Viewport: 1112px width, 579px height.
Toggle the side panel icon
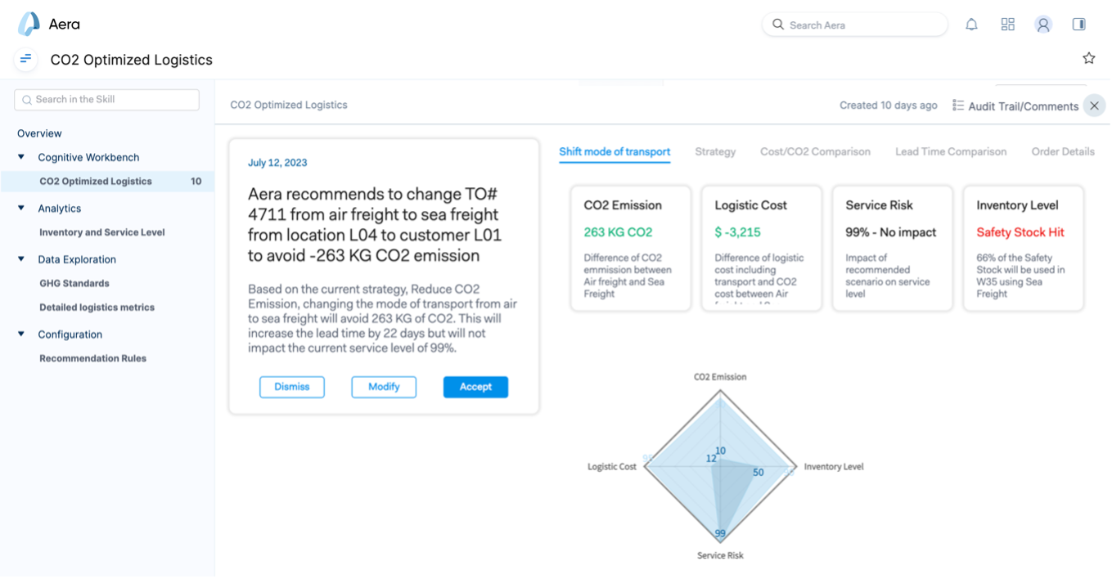click(x=1078, y=25)
